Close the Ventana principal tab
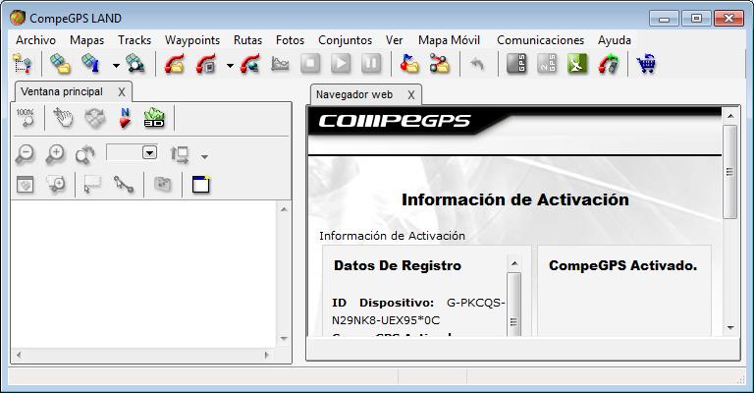This screenshot has width=754, height=393. [122, 91]
